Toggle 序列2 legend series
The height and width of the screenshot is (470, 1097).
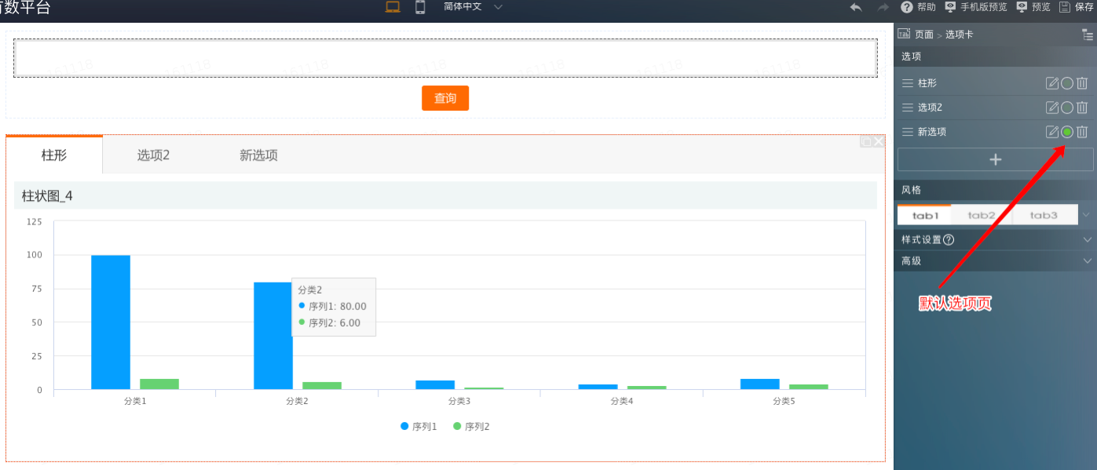(471, 427)
